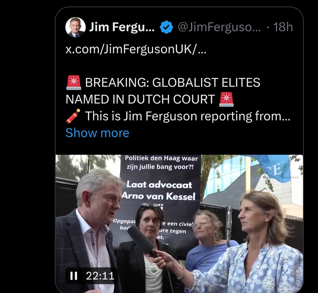Image resolution: width=318 pixels, height=293 pixels.
Task: Click the BREAKING: GLOBALIST ELITES headline text
Action: point(173,82)
